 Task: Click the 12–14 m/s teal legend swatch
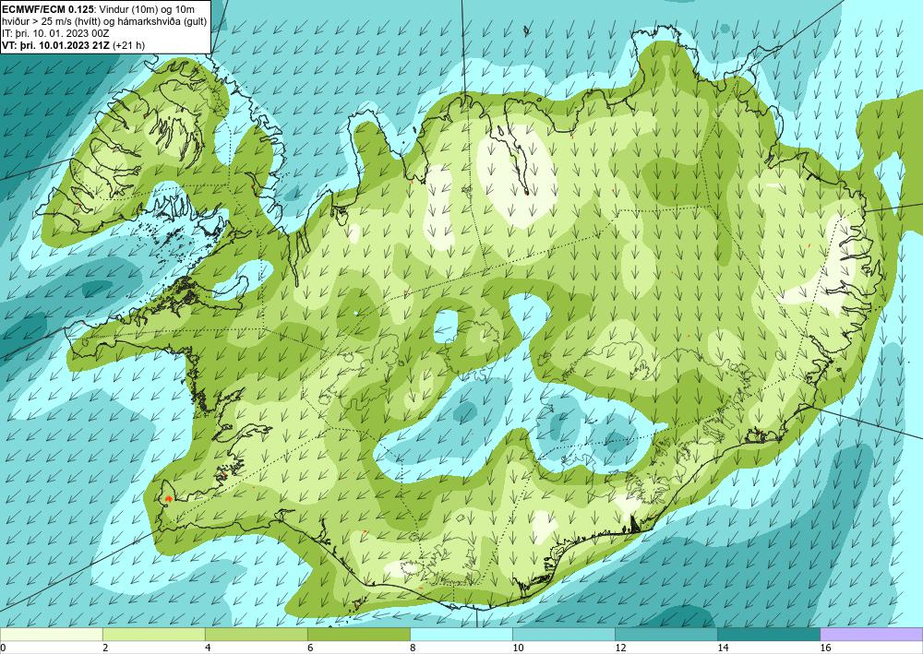(666, 635)
